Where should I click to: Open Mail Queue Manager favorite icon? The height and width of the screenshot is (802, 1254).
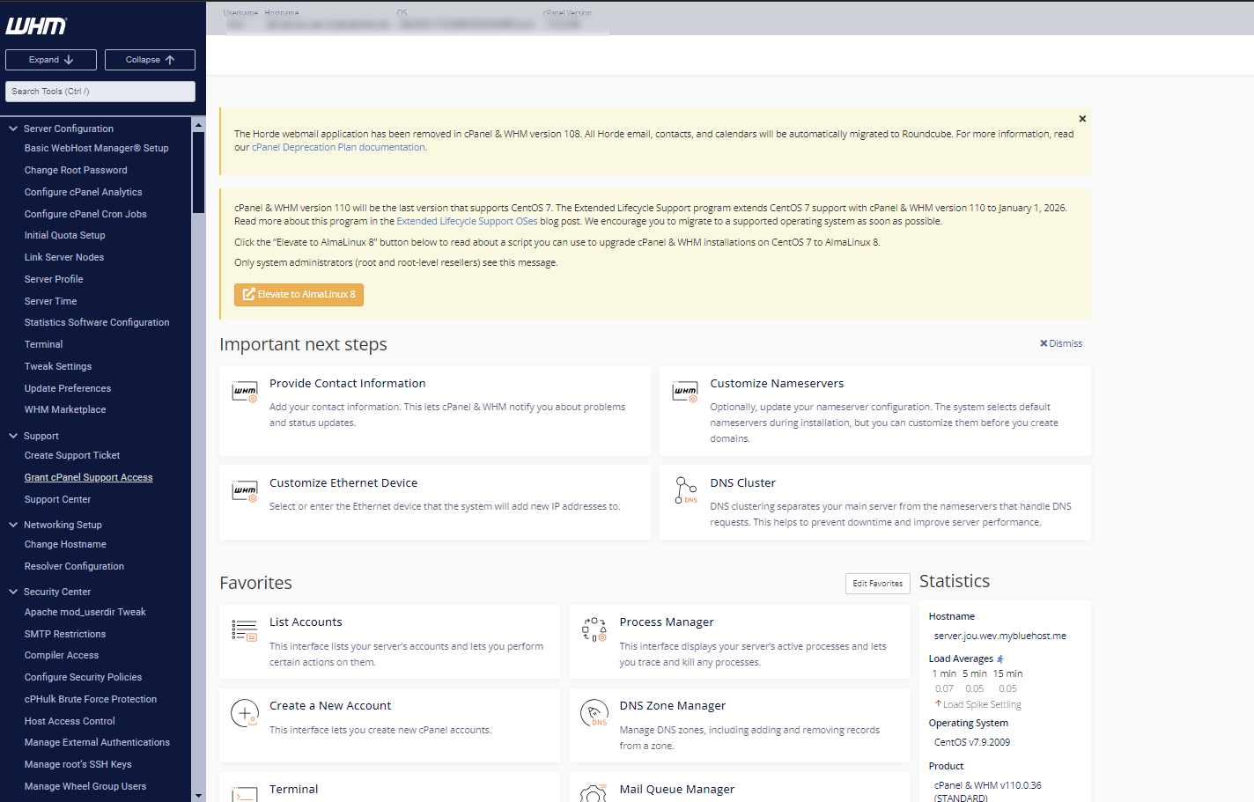coord(594,793)
